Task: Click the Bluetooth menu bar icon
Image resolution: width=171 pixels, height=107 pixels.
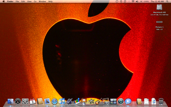Action: pos(129,1)
